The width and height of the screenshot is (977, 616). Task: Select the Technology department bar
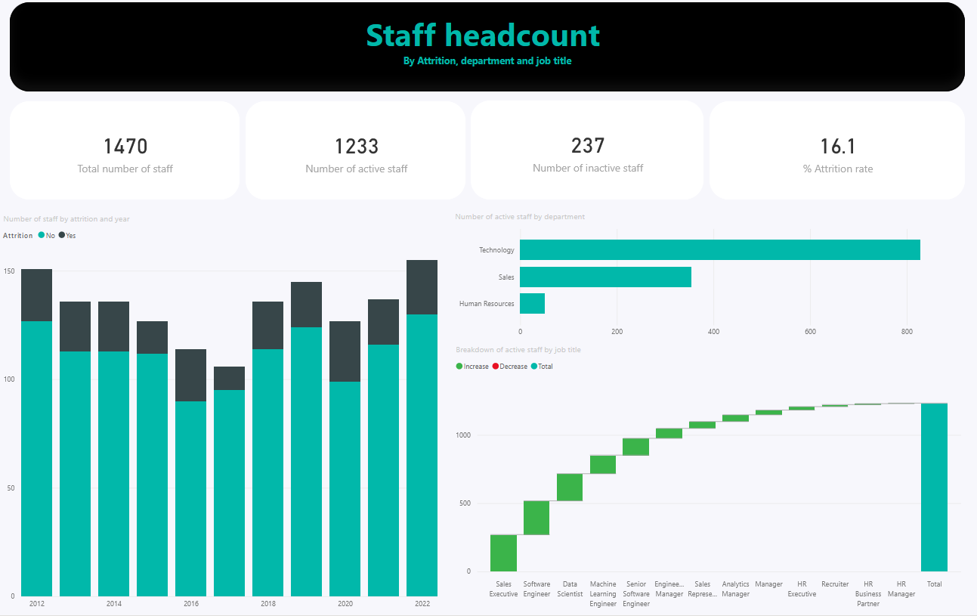pos(719,250)
